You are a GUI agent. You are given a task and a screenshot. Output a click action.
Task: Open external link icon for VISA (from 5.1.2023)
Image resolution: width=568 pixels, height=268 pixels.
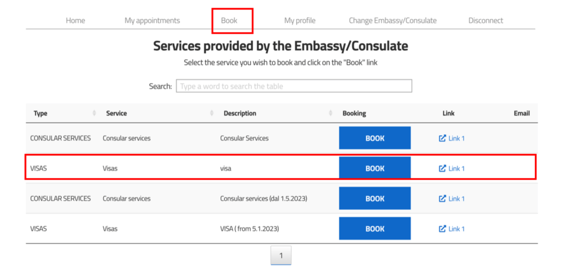[x=442, y=229]
